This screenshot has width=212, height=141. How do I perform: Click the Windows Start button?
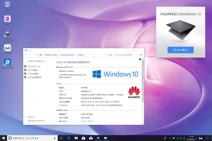click(x=3, y=138)
